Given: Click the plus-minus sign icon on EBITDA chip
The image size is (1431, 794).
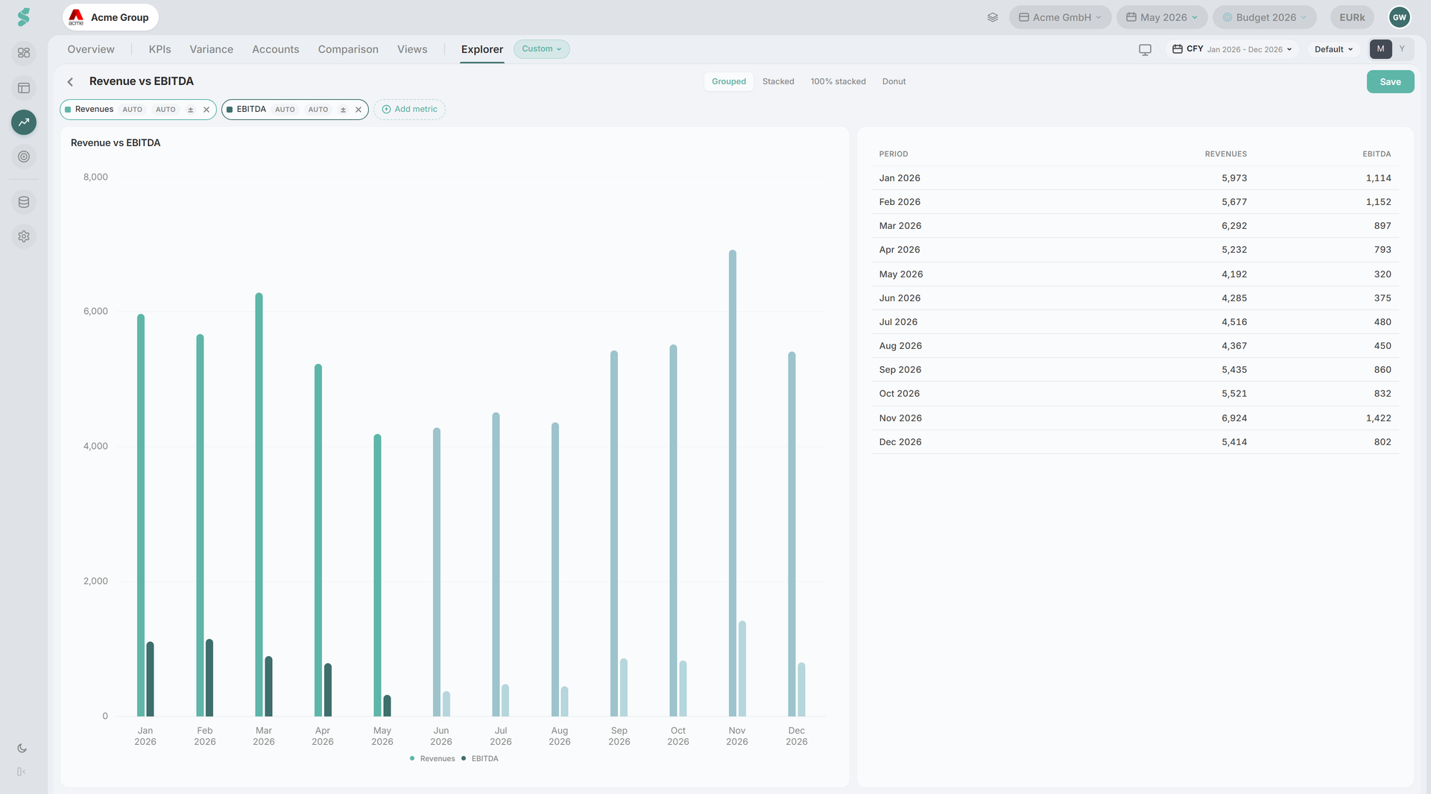Looking at the screenshot, I should point(343,110).
